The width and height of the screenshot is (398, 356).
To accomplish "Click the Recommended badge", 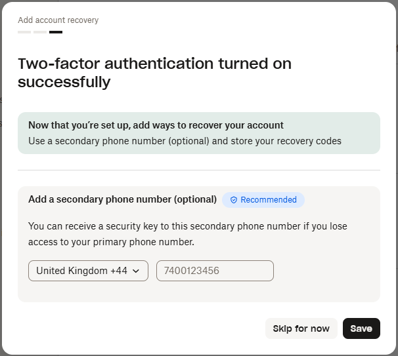I will (x=263, y=200).
